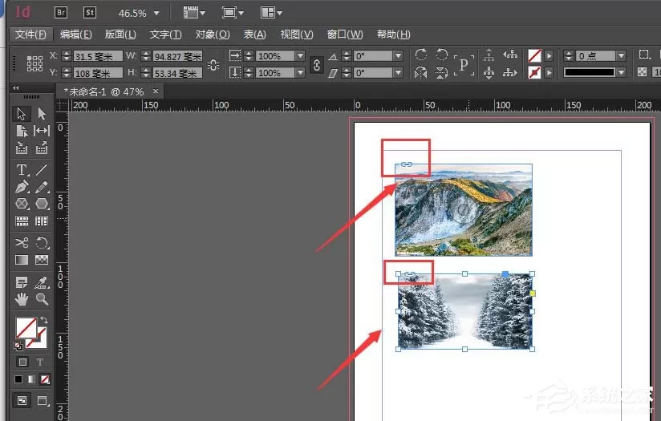Open the 对象(O) menu
This screenshot has width=661, height=421.
213,34
